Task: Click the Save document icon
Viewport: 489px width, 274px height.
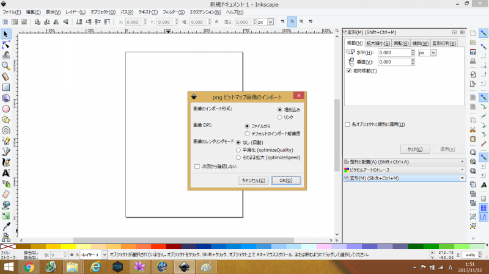Action: 472,52
